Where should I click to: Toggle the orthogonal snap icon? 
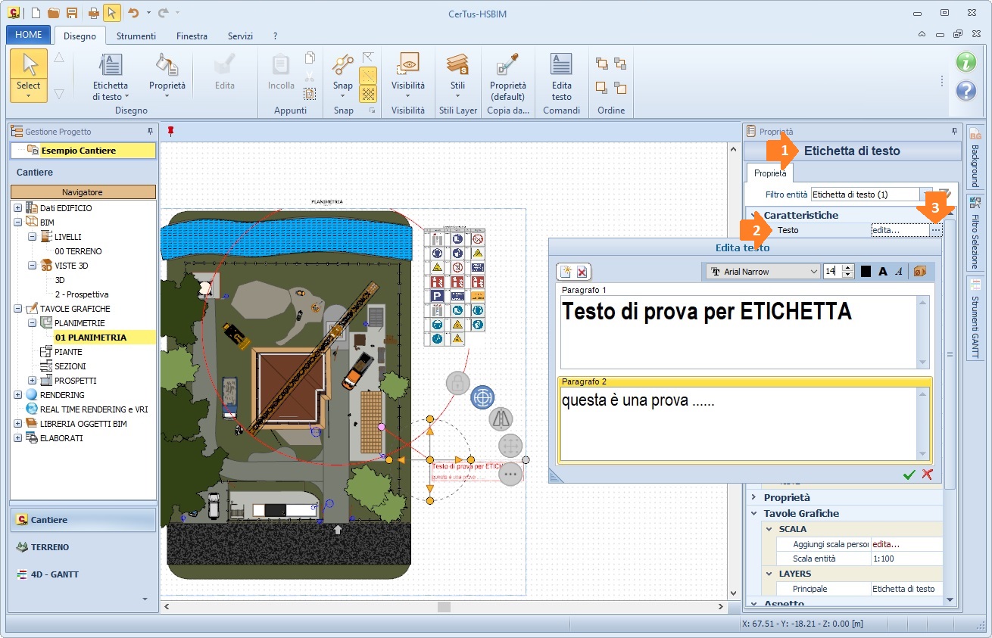click(368, 58)
